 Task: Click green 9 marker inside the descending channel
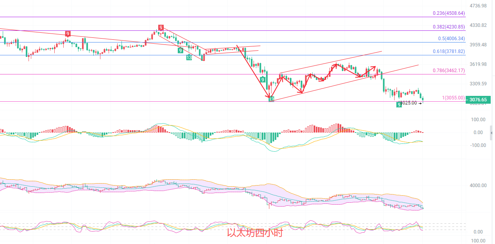(x=180, y=50)
